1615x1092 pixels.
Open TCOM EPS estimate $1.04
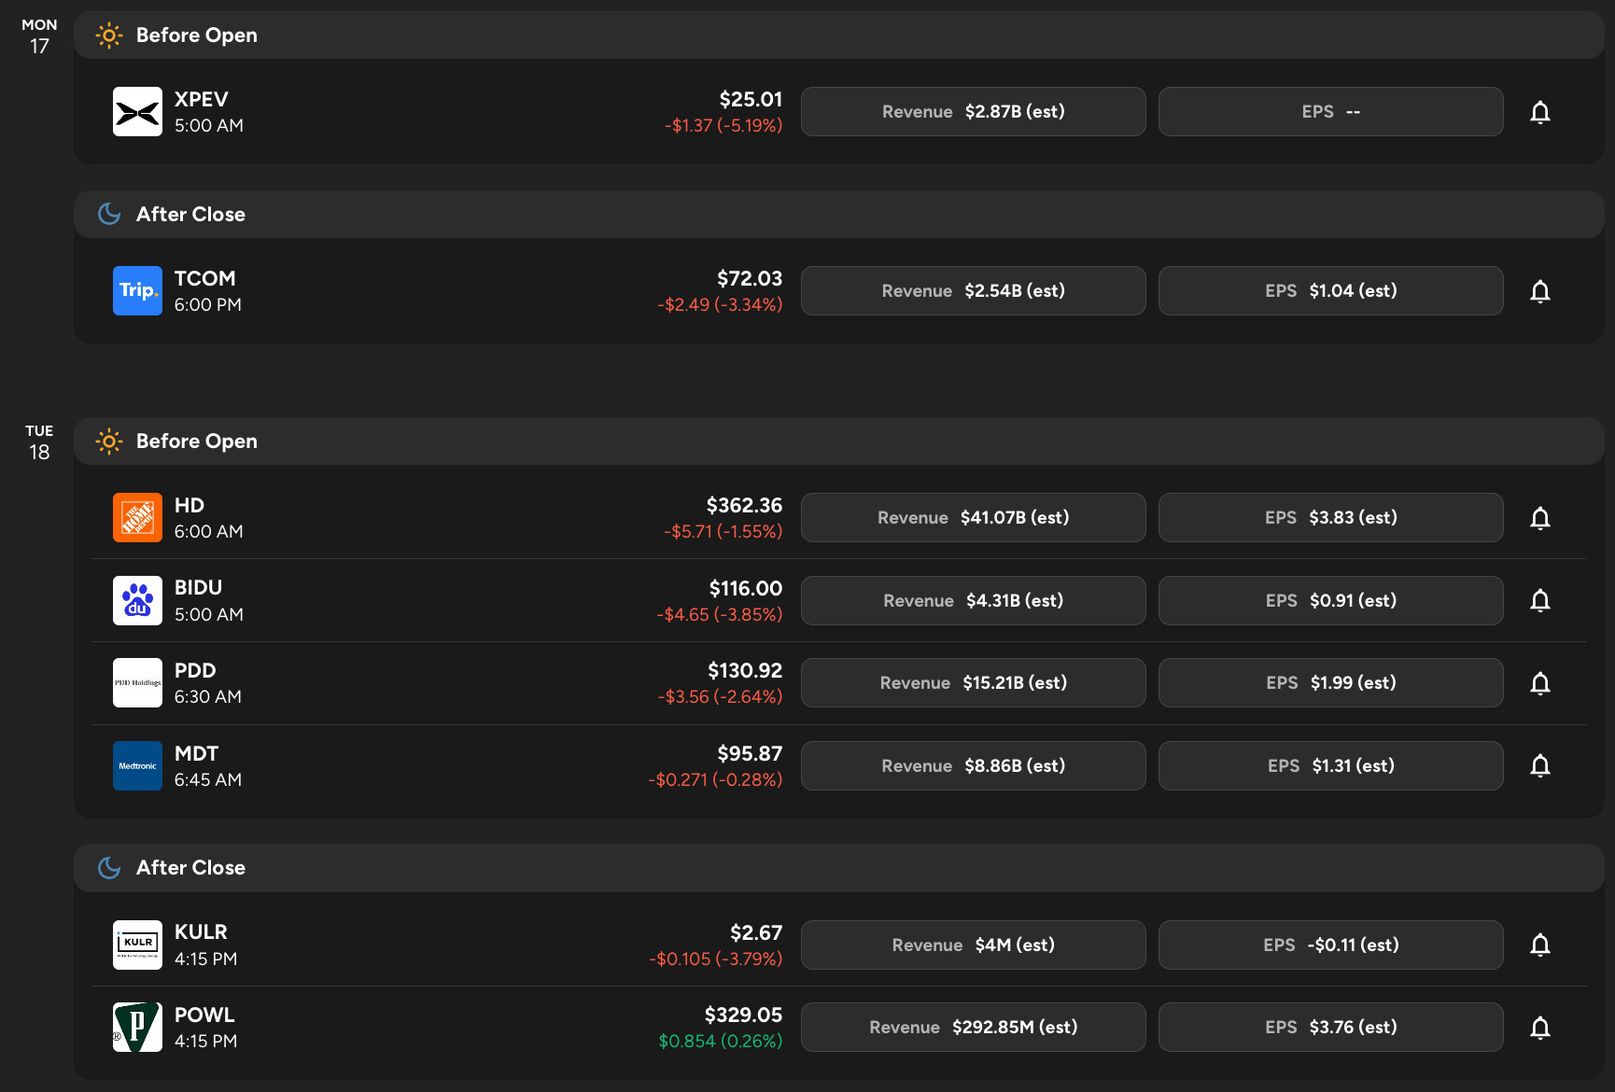point(1331,291)
